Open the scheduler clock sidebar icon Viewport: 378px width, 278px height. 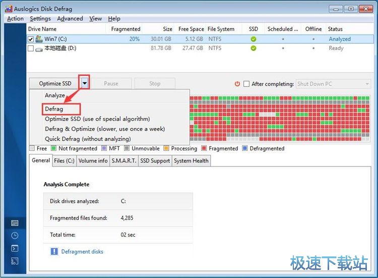(15, 236)
